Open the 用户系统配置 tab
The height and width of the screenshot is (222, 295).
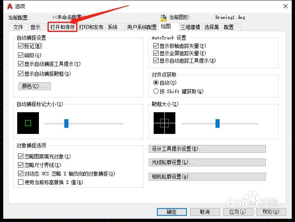tap(142, 27)
